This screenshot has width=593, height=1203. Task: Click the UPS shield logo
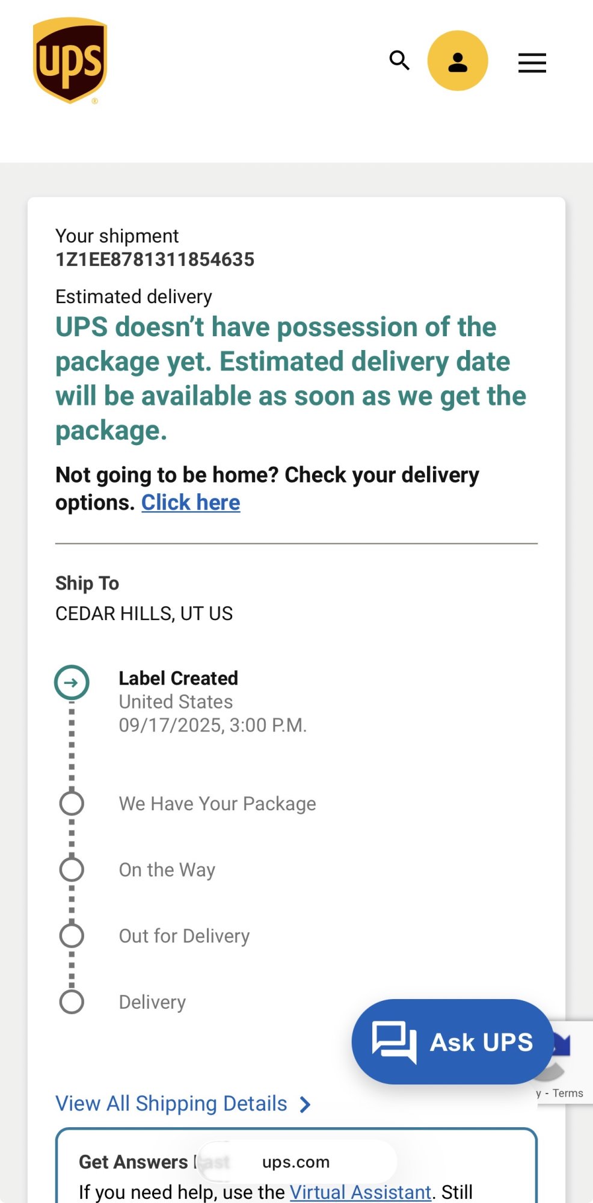(70, 61)
